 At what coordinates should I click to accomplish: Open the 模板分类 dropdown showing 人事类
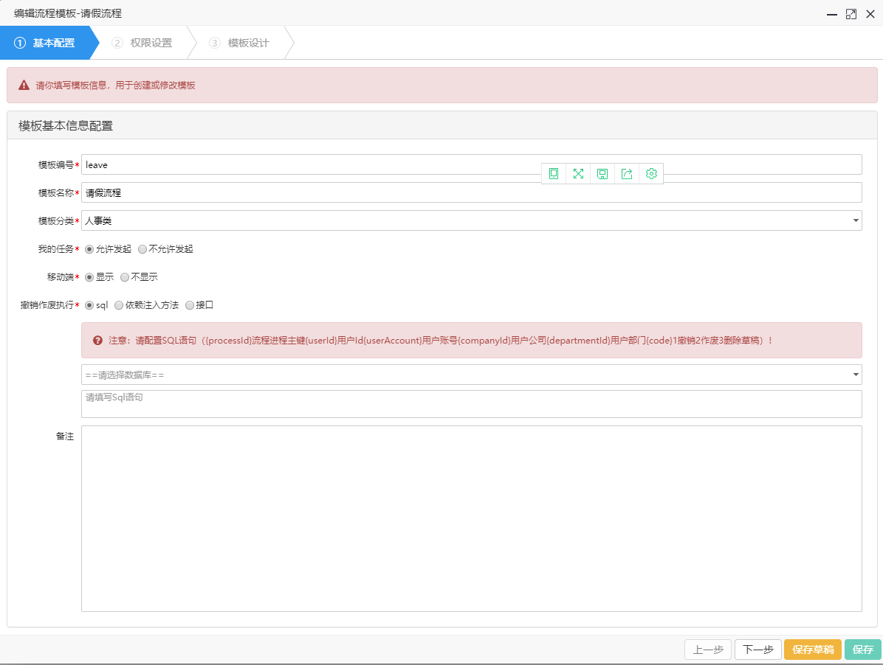(471, 220)
